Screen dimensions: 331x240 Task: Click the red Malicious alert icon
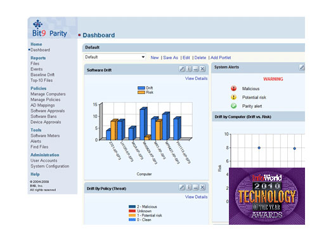pyautogui.click(x=233, y=88)
